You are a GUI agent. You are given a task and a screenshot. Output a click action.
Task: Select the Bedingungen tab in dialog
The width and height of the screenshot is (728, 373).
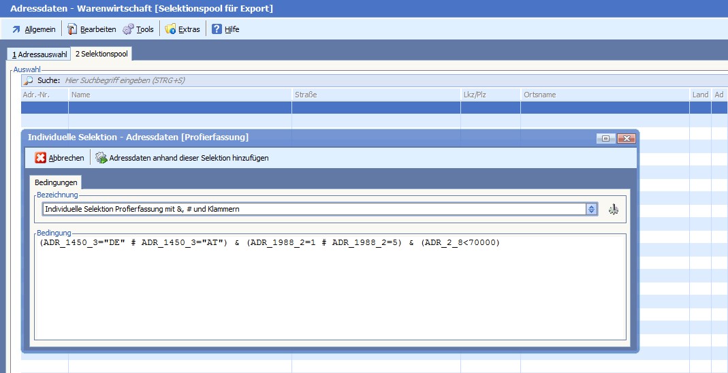(x=56, y=182)
